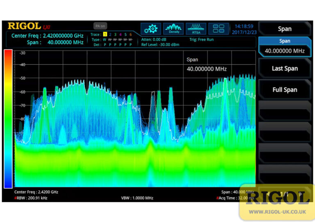315x222 pixels.
Task: Click the Type W indicator for trace 1
Action: [105, 40]
